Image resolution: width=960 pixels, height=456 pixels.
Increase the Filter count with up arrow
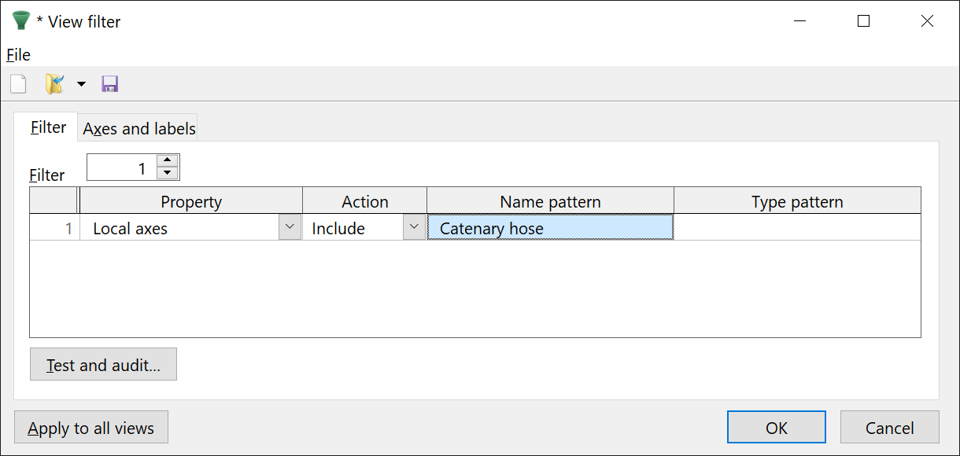168,160
